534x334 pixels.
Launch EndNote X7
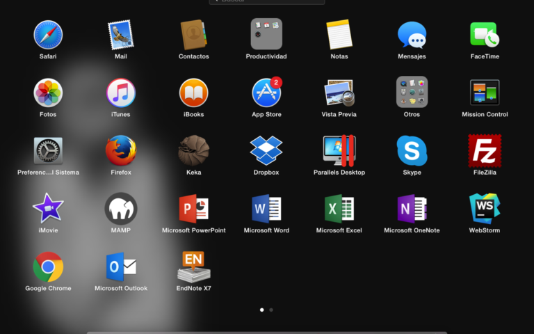(x=193, y=266)
